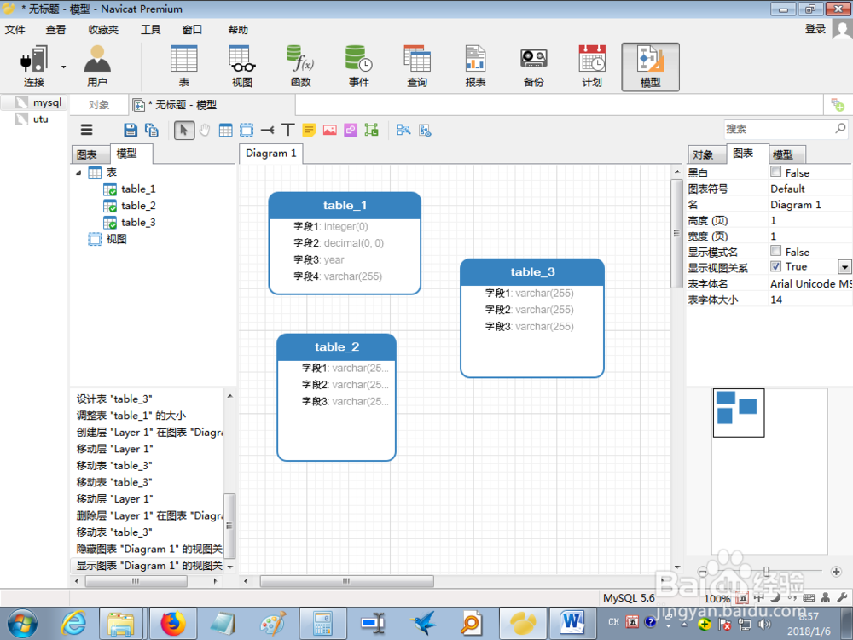The image size is (853, 640).
Task: Select the image insert tool
Action: (329, 130)
